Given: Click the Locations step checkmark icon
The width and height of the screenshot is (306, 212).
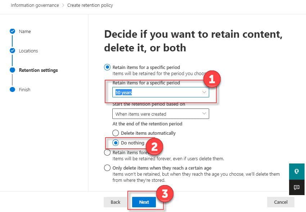Looking at the screenshot, I should point(12,51).
